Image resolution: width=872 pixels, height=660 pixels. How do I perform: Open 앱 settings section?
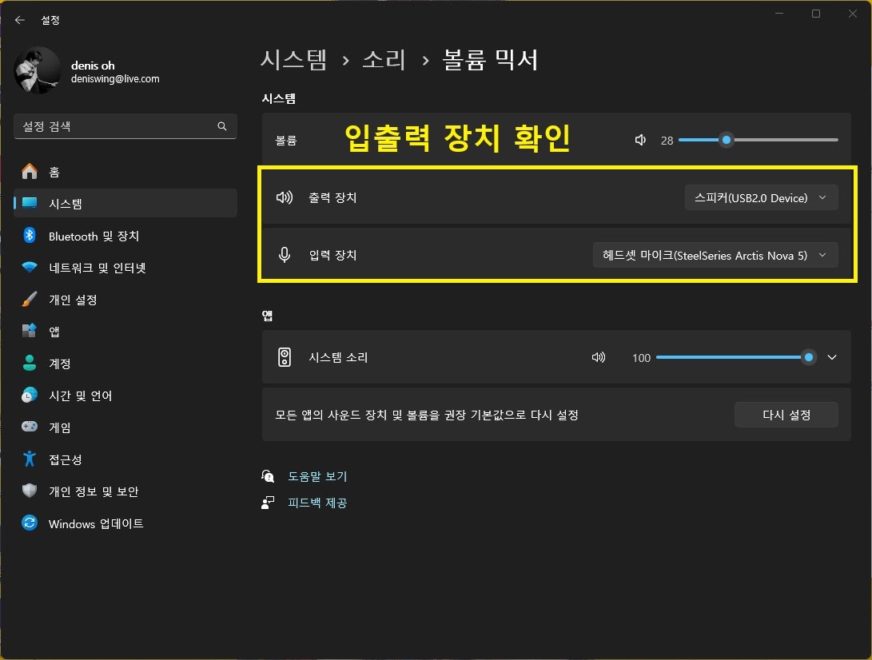point(125,332)
